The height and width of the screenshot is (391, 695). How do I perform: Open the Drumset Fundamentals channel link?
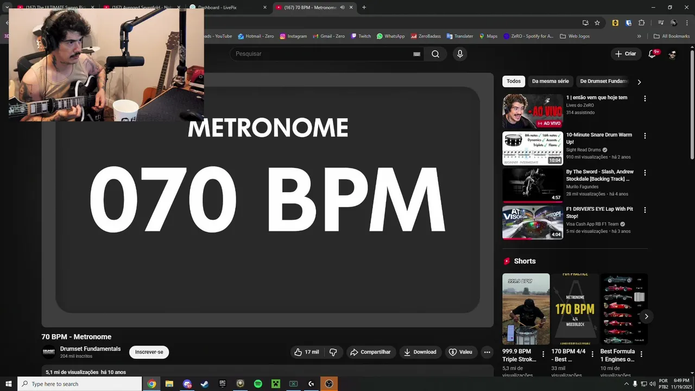tap(91, 349)
